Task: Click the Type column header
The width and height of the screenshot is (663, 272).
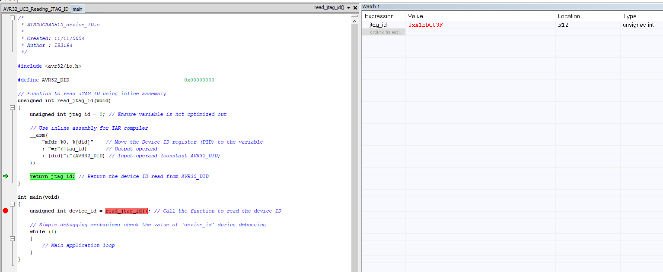Action: click(641, 16)
